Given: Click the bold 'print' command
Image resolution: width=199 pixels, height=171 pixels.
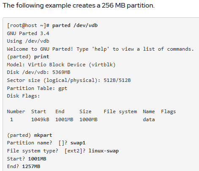Looking at the screenshot, I should (x=42, y=57).
